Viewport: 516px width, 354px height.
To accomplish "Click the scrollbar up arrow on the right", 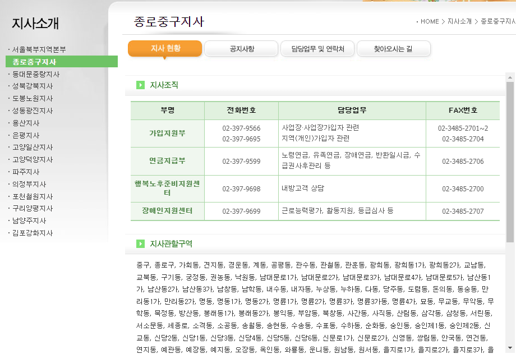I will 510,78.
